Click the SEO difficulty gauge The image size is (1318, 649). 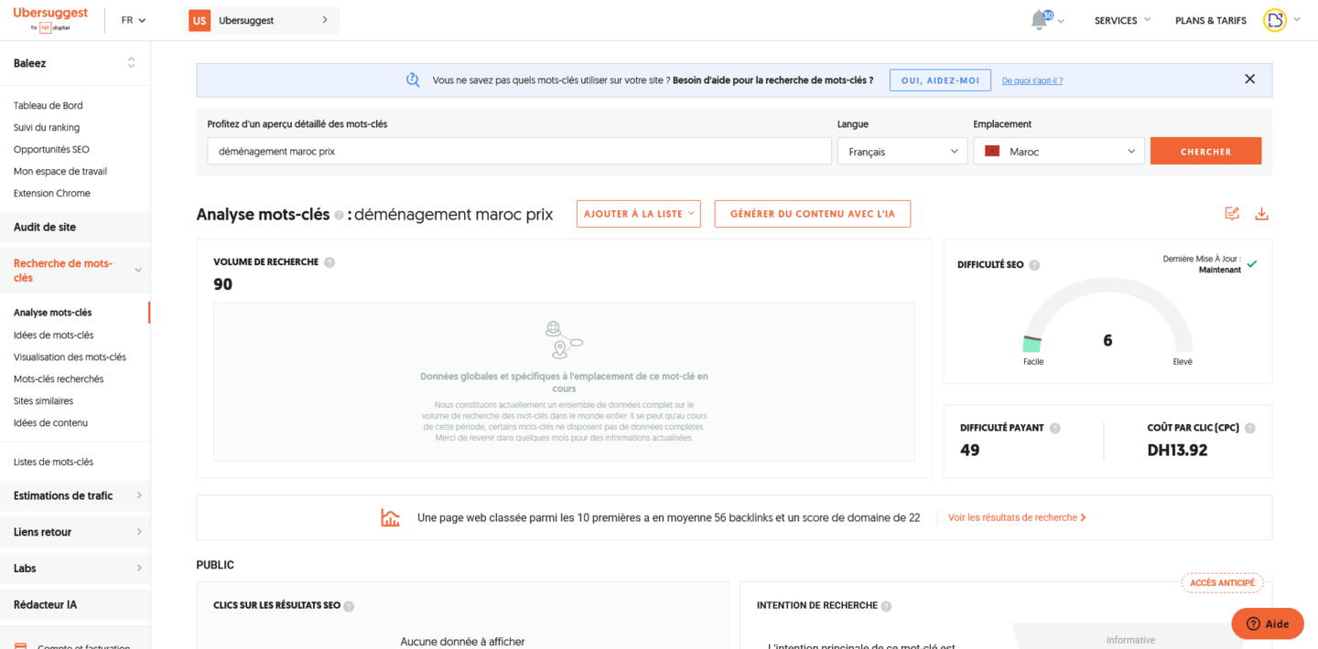point(1107,338)
